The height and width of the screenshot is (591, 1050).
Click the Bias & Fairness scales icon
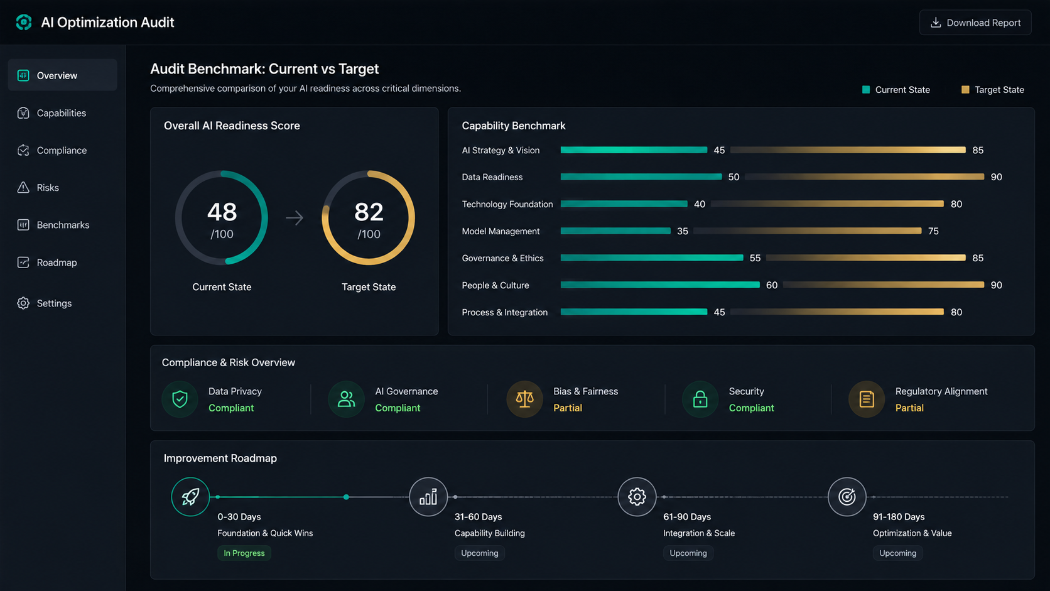pyautogui.click(x=524, y=399)
